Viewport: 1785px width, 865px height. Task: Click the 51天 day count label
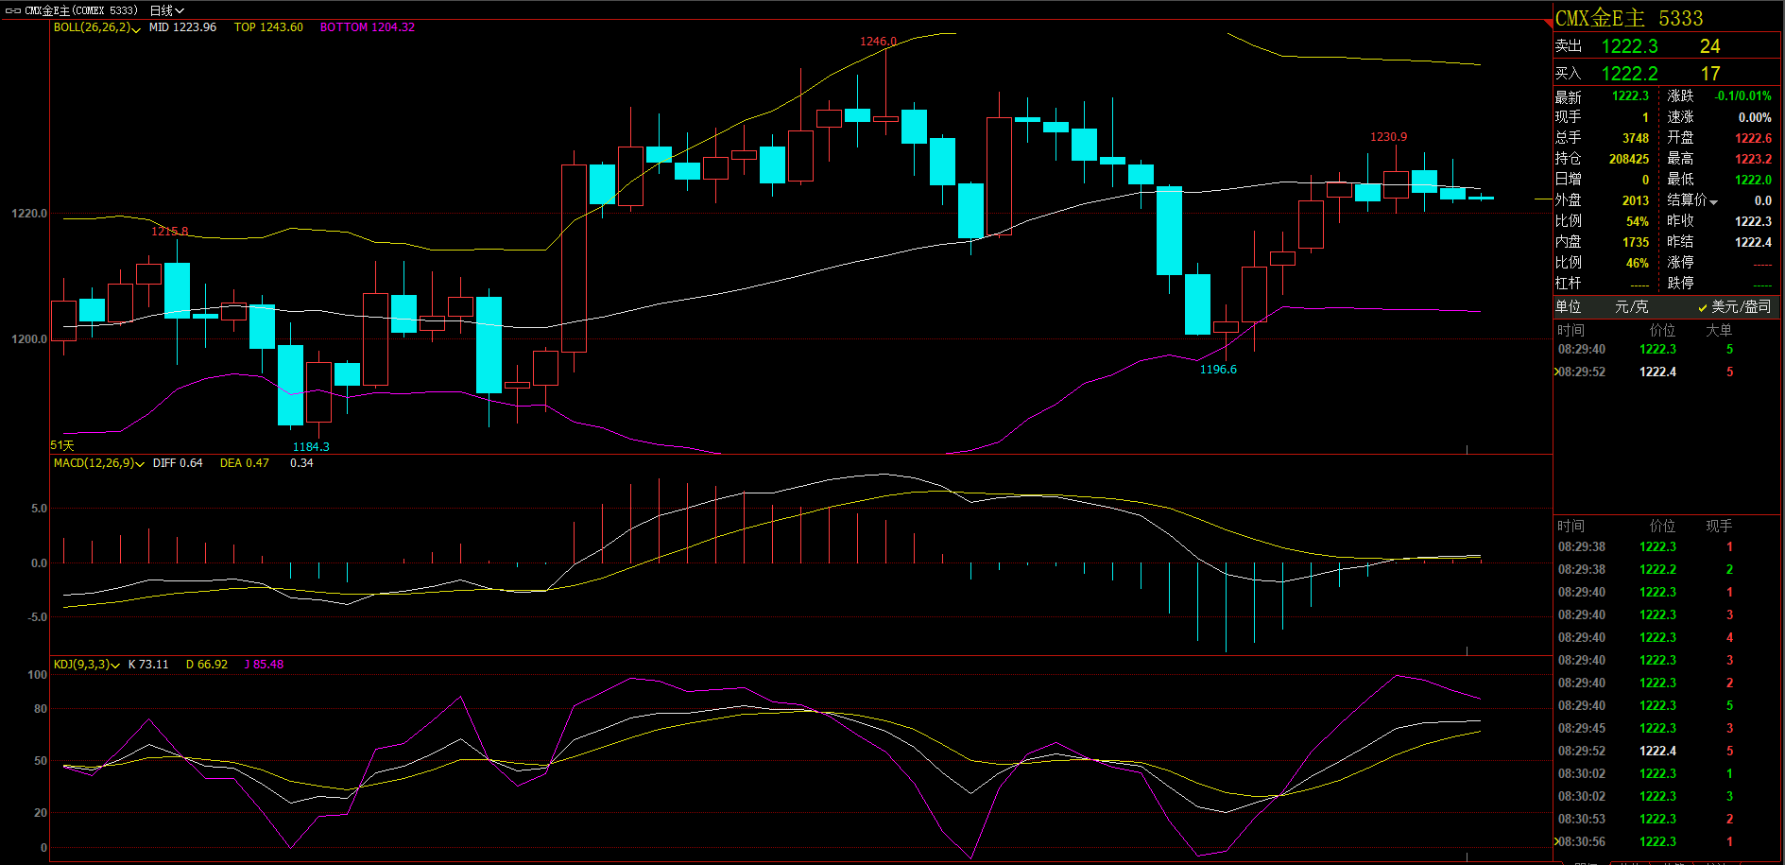tap(62, 445)
